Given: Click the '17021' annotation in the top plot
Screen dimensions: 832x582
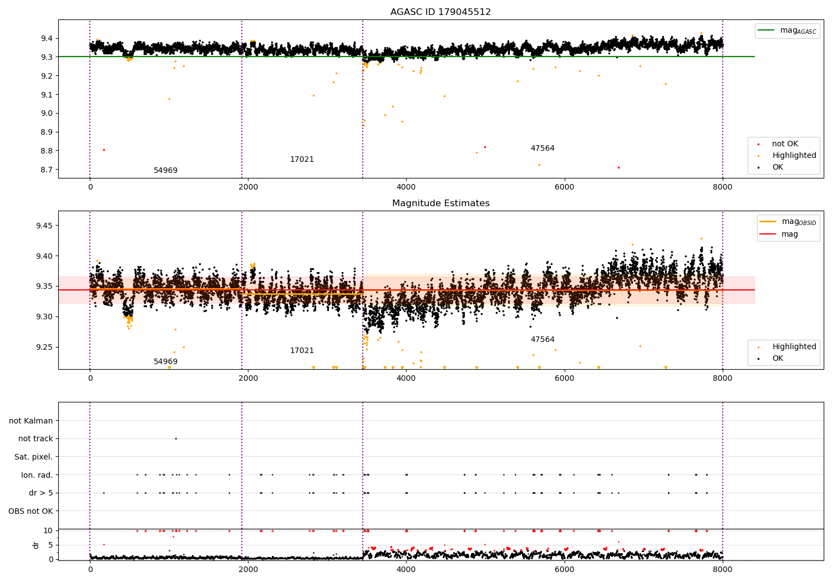Looking at the screenshot, I should [x=302, y=160].
